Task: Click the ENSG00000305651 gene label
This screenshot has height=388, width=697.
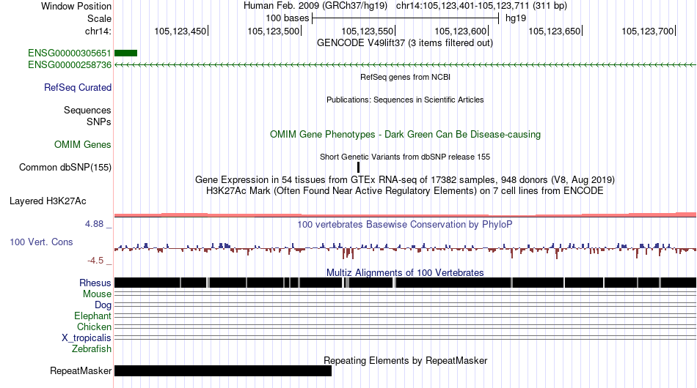Action: point(70,53)
